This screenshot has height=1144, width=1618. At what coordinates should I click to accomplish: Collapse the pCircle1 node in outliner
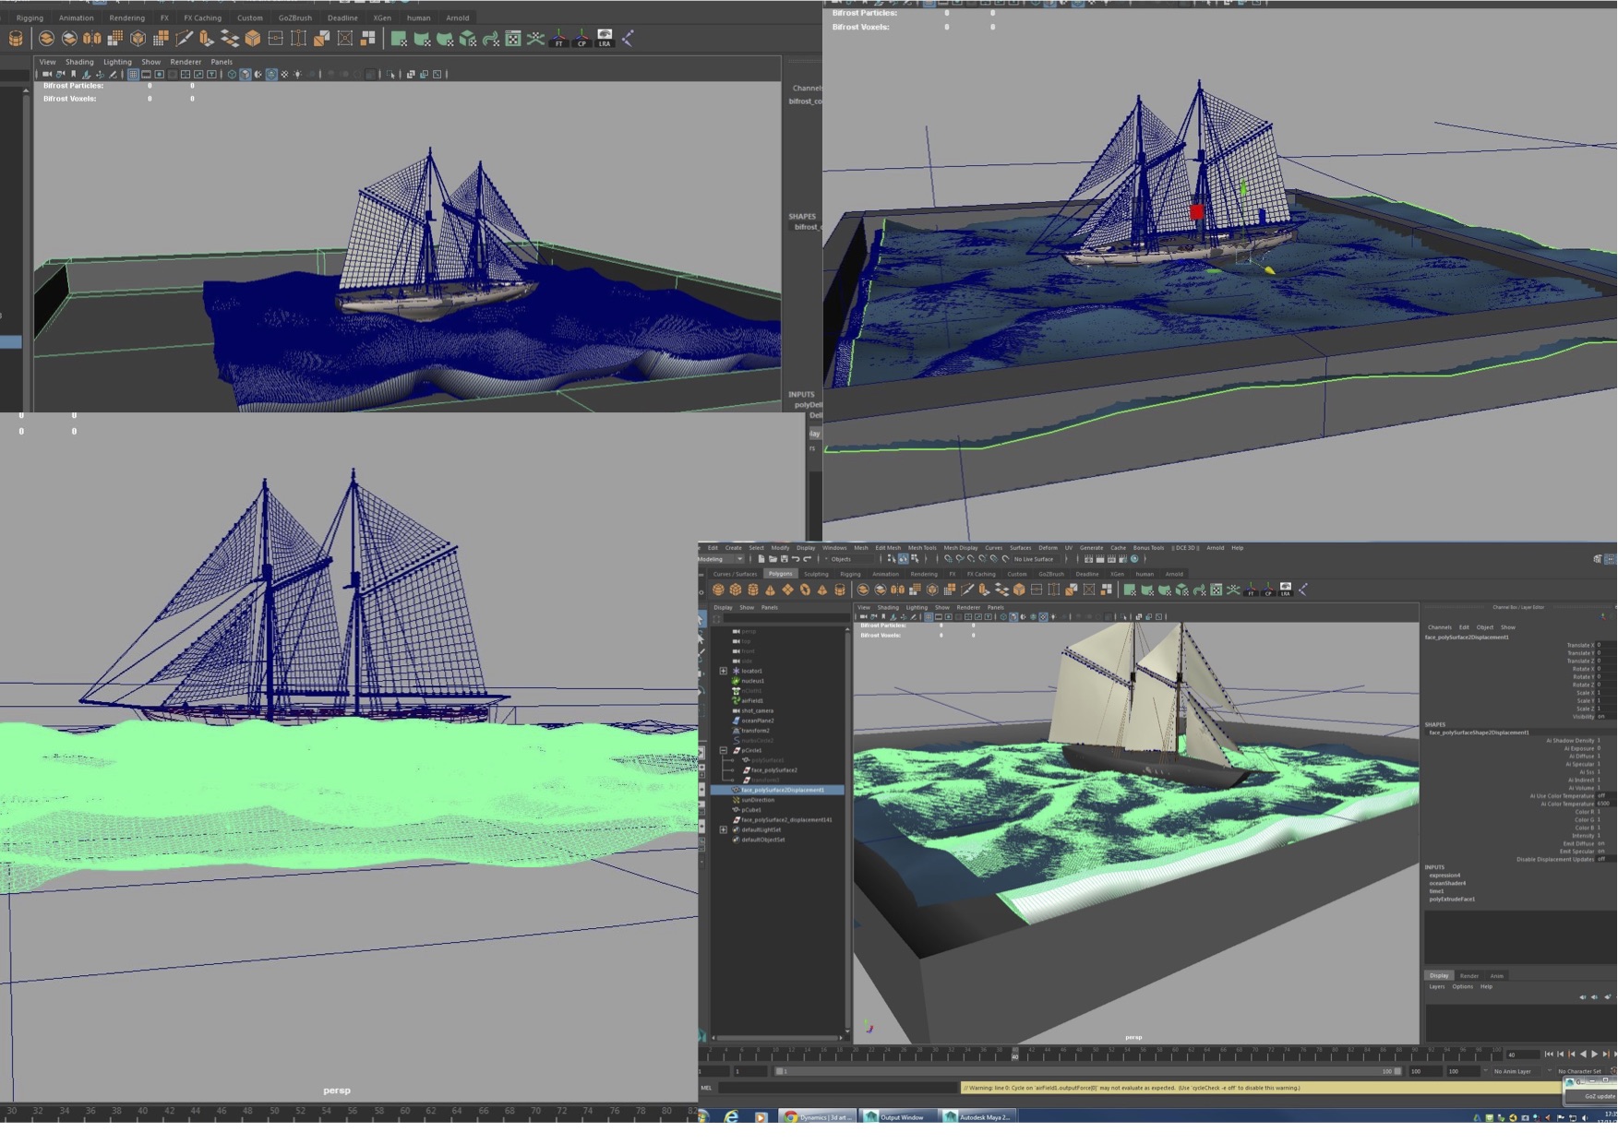724,750
